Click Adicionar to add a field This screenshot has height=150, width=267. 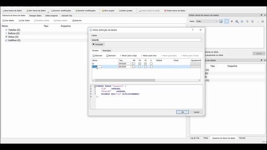[x=97, y=55]
